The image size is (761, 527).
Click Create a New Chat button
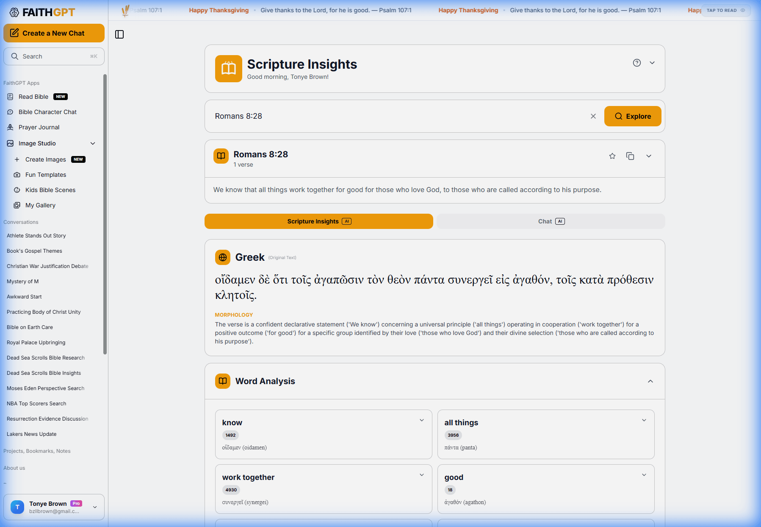54,33
